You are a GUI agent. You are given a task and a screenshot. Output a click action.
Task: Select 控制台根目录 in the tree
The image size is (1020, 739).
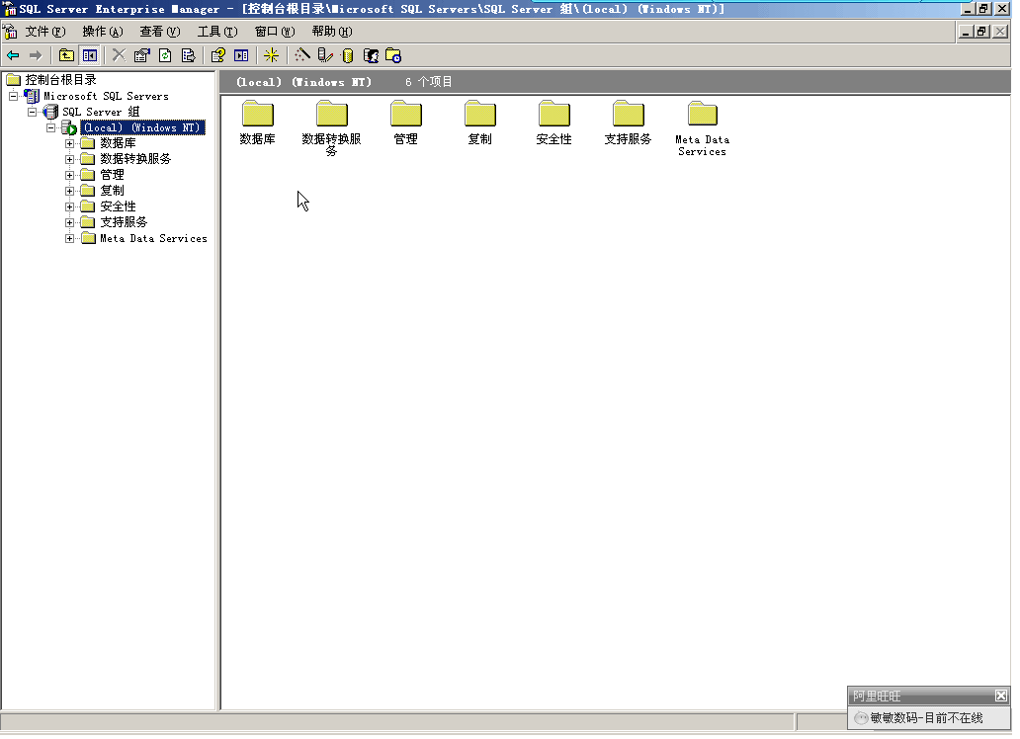tap(60, 80)
